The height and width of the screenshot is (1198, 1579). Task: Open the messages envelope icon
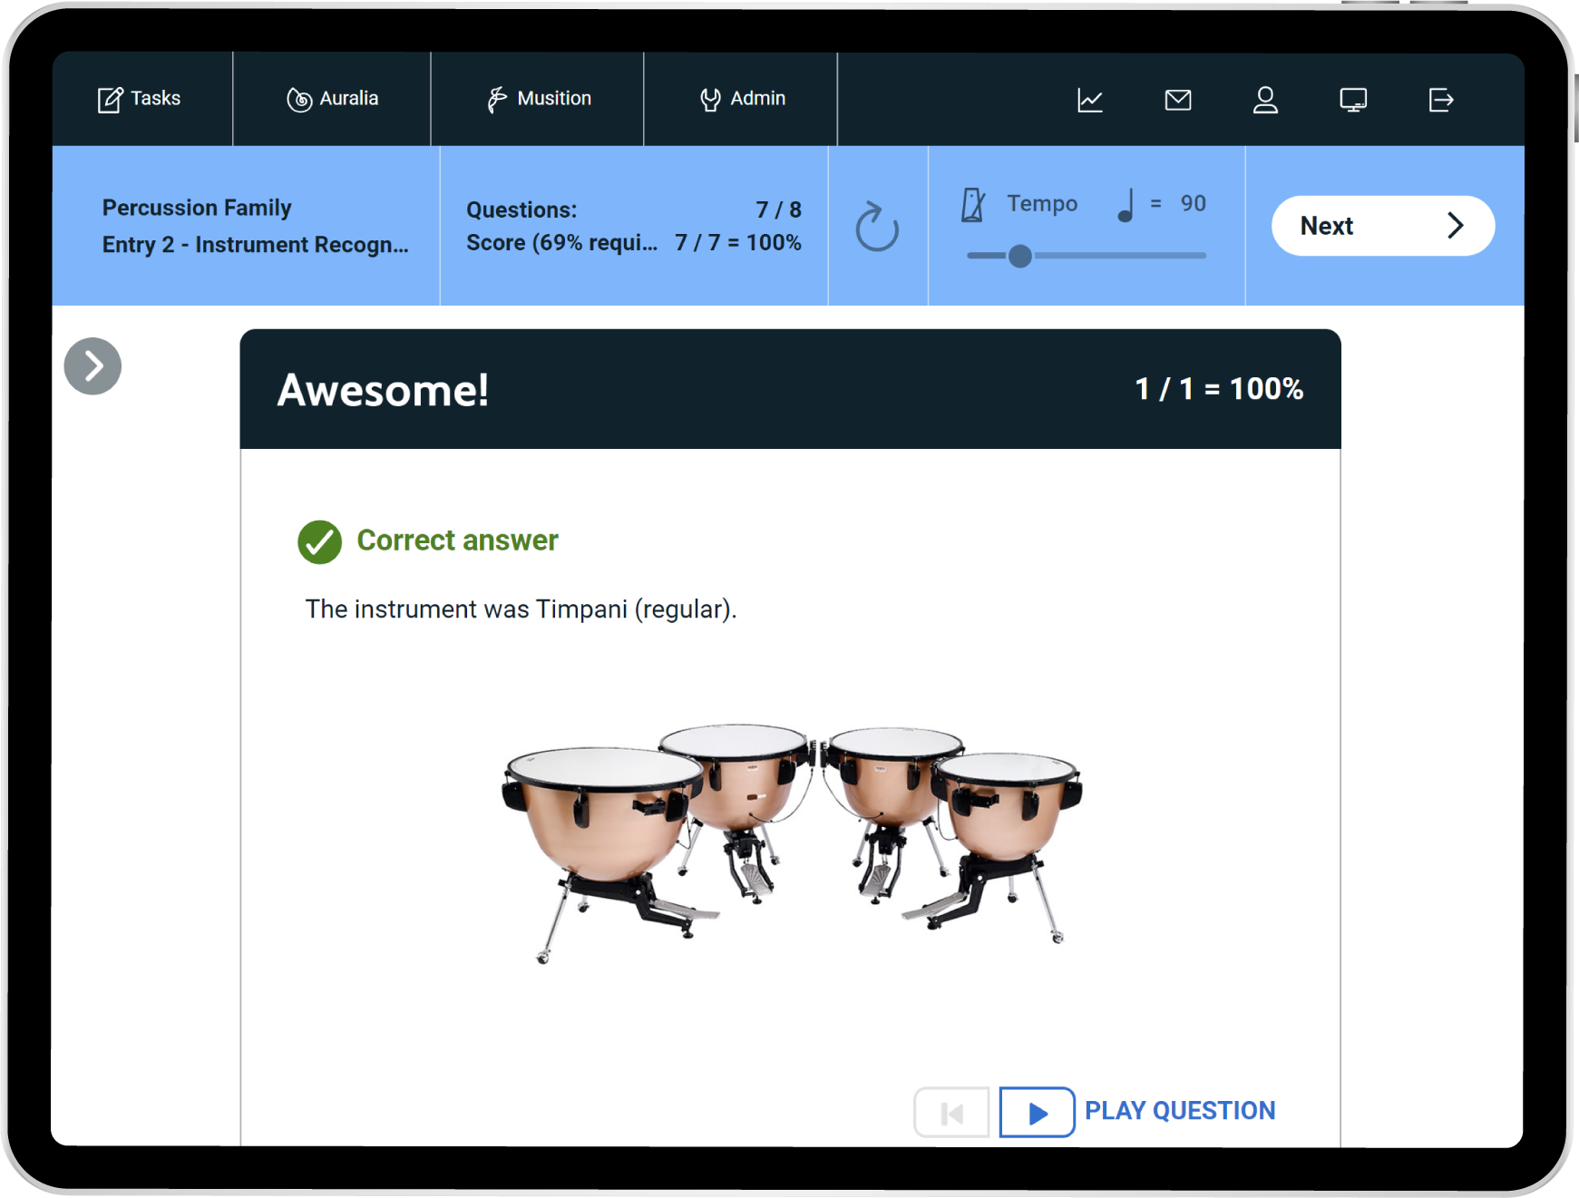(1177, 100)
